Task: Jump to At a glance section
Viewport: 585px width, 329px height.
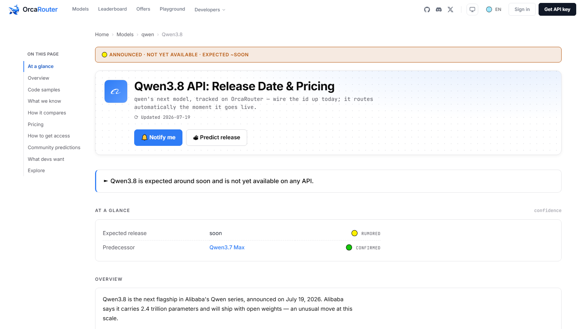Action: (41, 66)
